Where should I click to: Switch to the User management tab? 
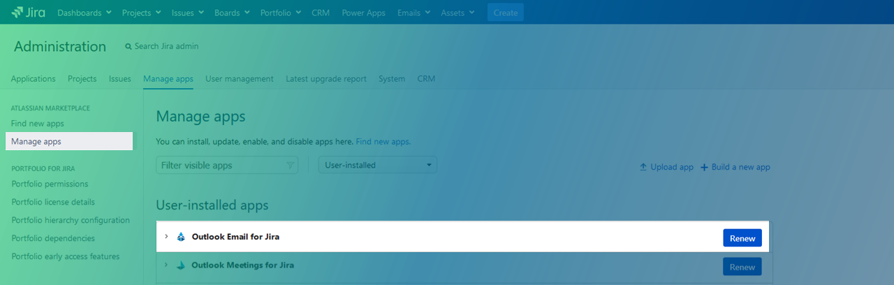tap(239, 79)
